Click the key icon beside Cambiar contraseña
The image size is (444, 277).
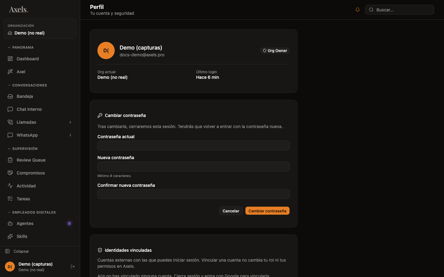tap(100, 115)
